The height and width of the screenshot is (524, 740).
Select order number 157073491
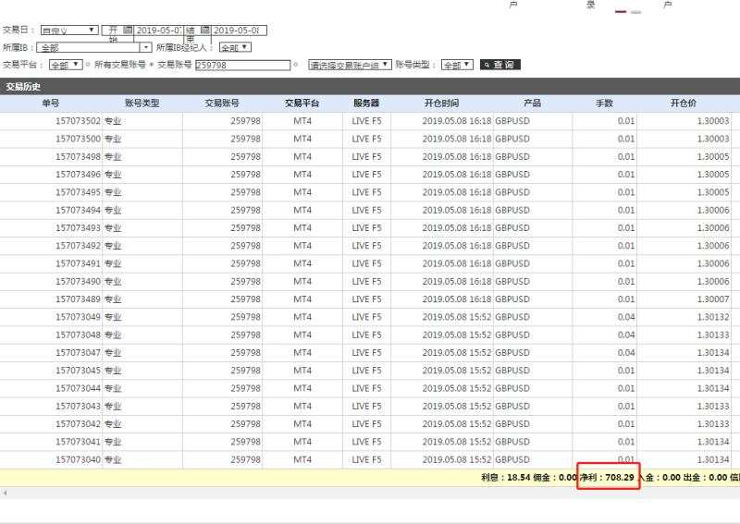(78, 263)
